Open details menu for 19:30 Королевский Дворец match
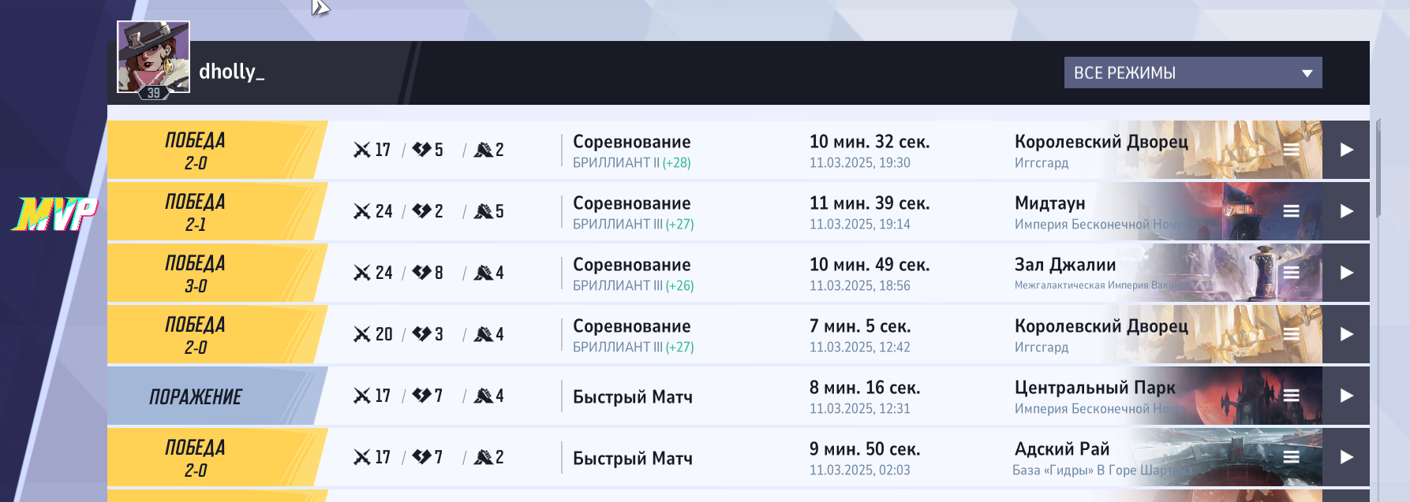 pyautogui.click(x=1291, y=150)
